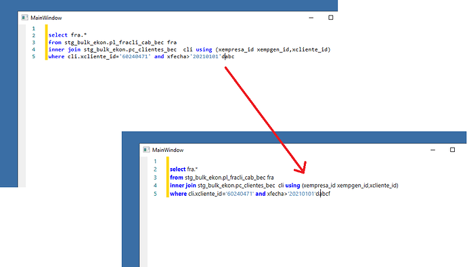Click 'where' keyword in upper window
The width and height of the screenshot is (467, 267).
pos(56,56)
